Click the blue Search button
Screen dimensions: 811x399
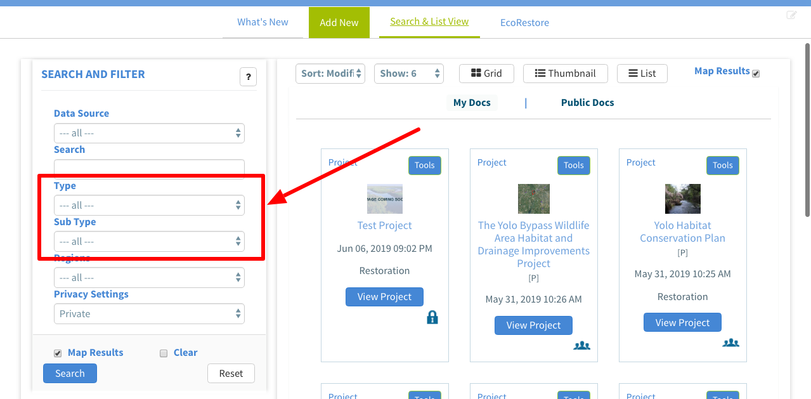pyautogui.click(x=70, y=374)
